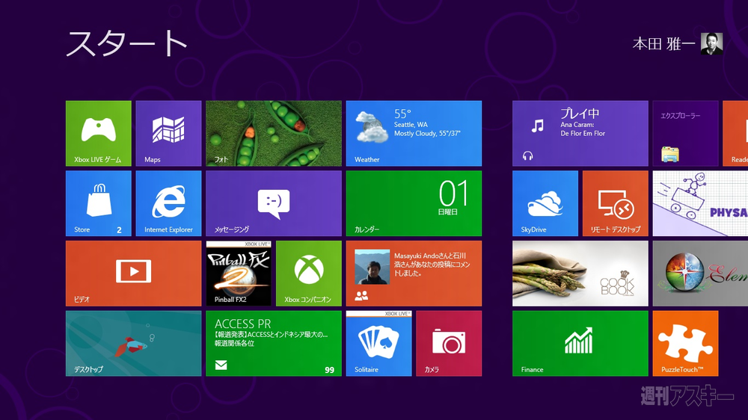Image resolution: width=748 pixels, height=420 pixels.
Task: Launch the Maps tile
Action: (168, 133)
